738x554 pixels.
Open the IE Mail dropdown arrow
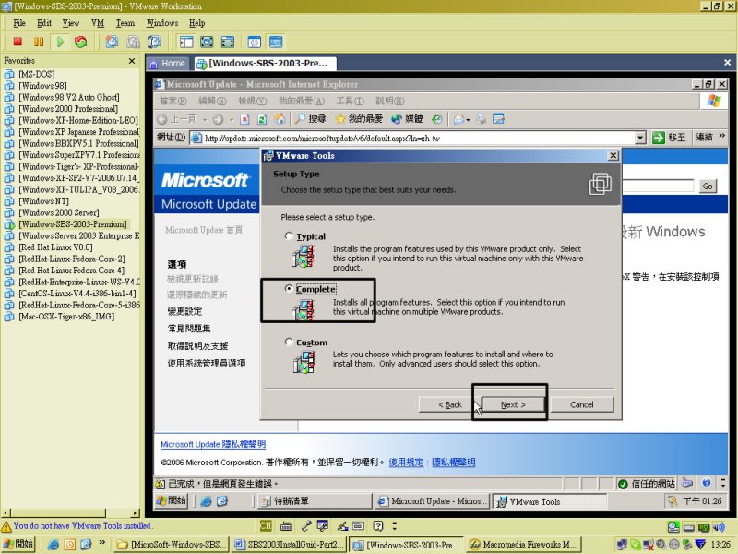point(469,120)
